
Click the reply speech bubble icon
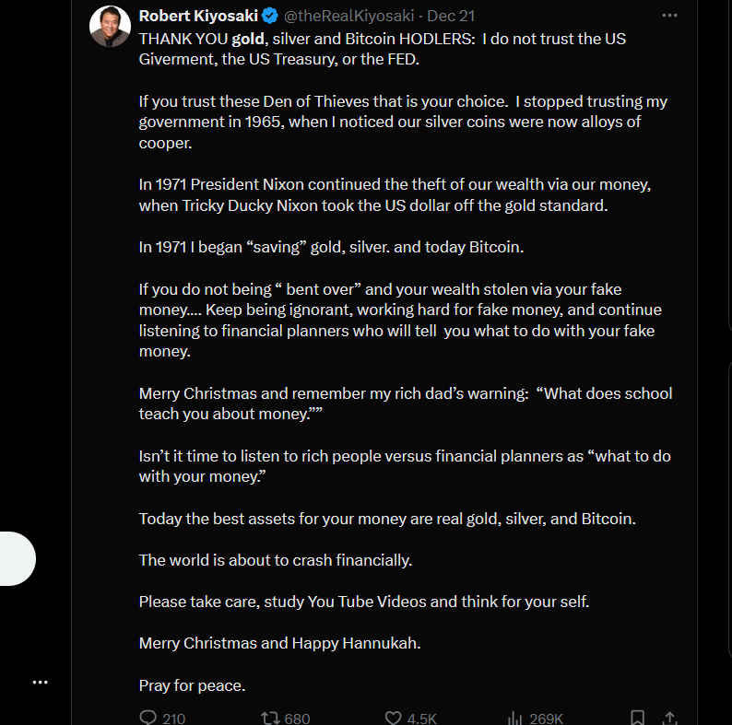[x=148, y=718]
